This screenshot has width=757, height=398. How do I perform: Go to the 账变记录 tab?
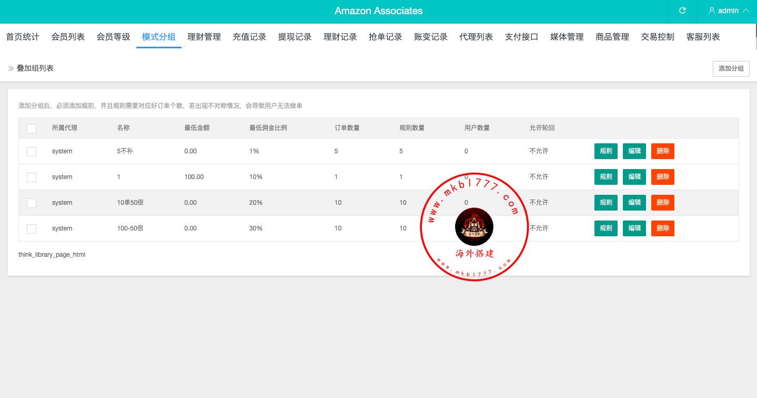[431, 37]
